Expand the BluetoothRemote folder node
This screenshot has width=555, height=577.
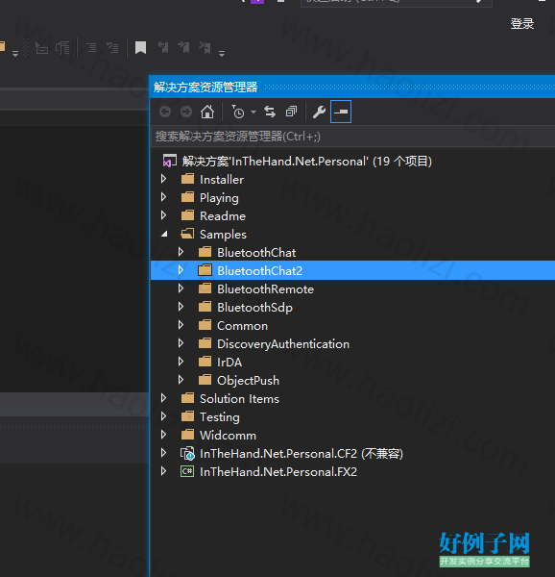pyautogui.click(x=181, y=288)
